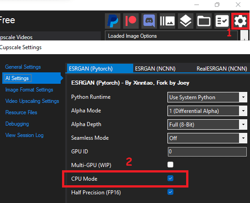Image resolution: width=250 pixels, height=203 pixels.
Task: Expand the Seamless Mode dropdown
Action: point(207,138)
